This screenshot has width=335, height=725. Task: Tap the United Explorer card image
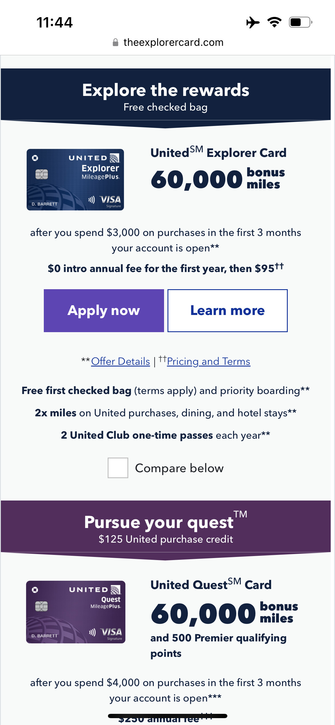(75, 180)
